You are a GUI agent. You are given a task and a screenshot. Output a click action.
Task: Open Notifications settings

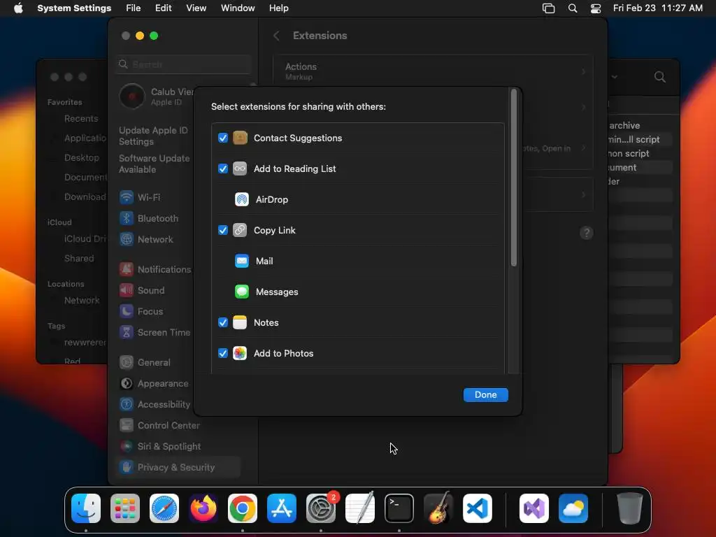click(x=155, y=269)
